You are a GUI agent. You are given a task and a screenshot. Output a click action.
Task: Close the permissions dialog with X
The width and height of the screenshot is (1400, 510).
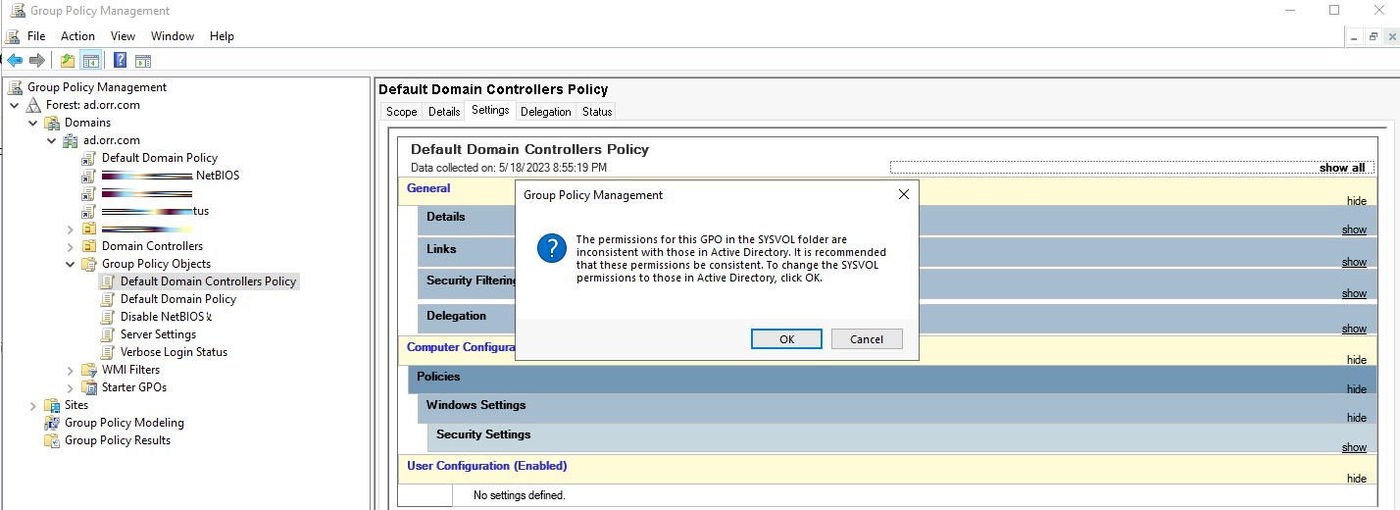coord(903,195)
